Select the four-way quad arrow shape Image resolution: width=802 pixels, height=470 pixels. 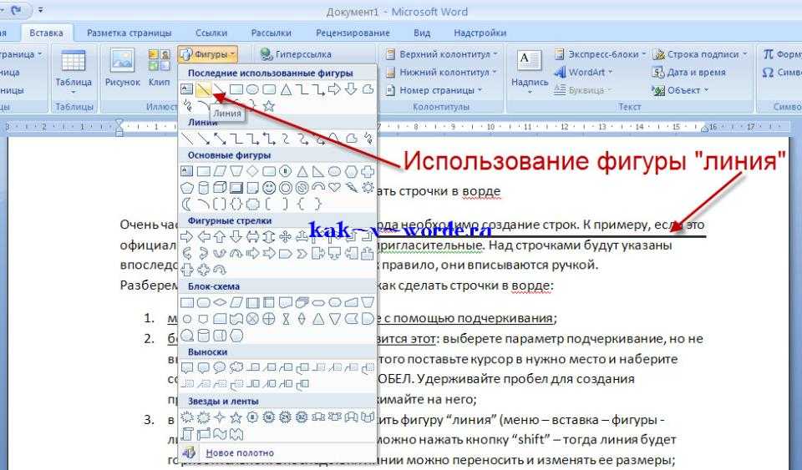(x=286, y=236)
